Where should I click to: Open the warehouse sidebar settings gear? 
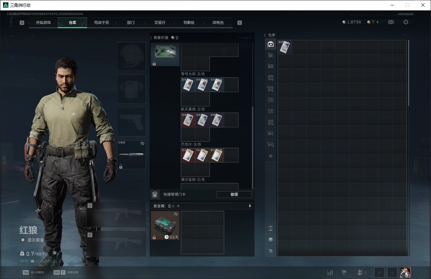pyautogui.click(x=271, y=156)
